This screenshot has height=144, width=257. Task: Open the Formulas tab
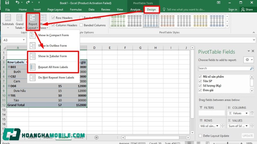(x=76, y=10)
